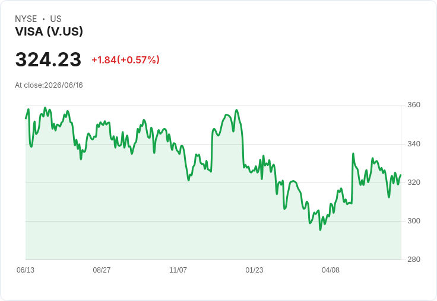This screenshot has height=301, width=437.
Task: Click the sharp spike after 04/08
Action: click(x=353, y=153)
